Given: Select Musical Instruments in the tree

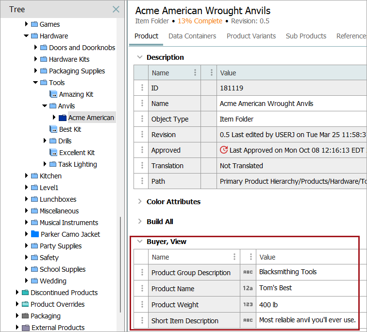Looking at the screenshot, I should 68,223.
